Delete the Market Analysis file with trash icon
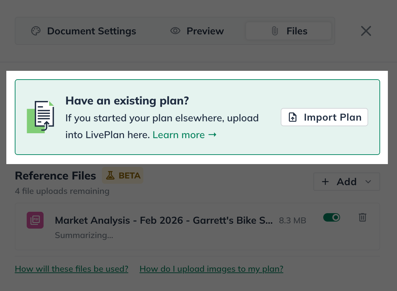The width and height of the screenshot is (397, 291). coord(362,217)
